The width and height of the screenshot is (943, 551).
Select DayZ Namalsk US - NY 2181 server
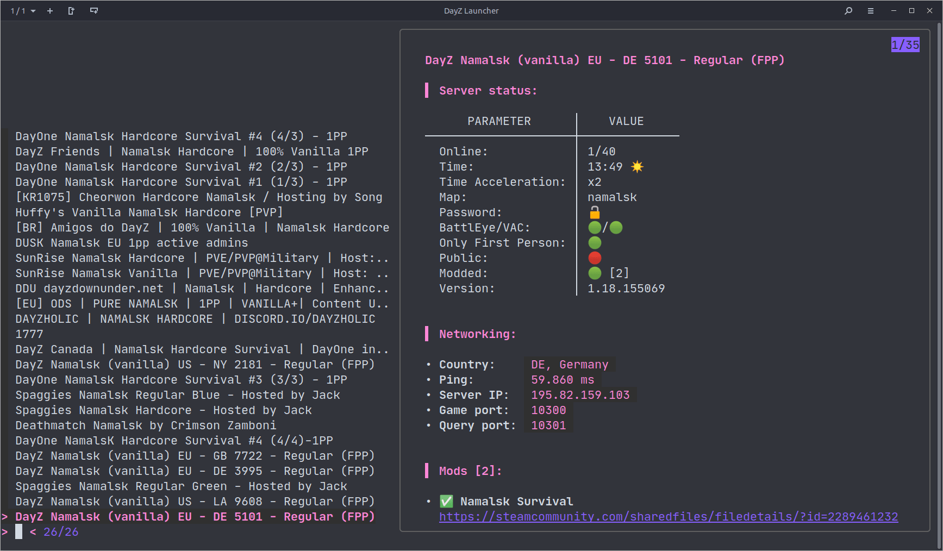[195, 365]
